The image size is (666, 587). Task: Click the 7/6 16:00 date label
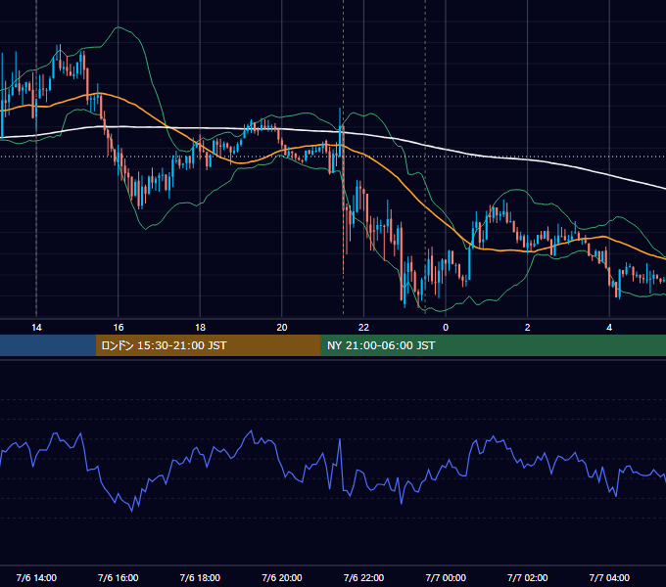119,577
